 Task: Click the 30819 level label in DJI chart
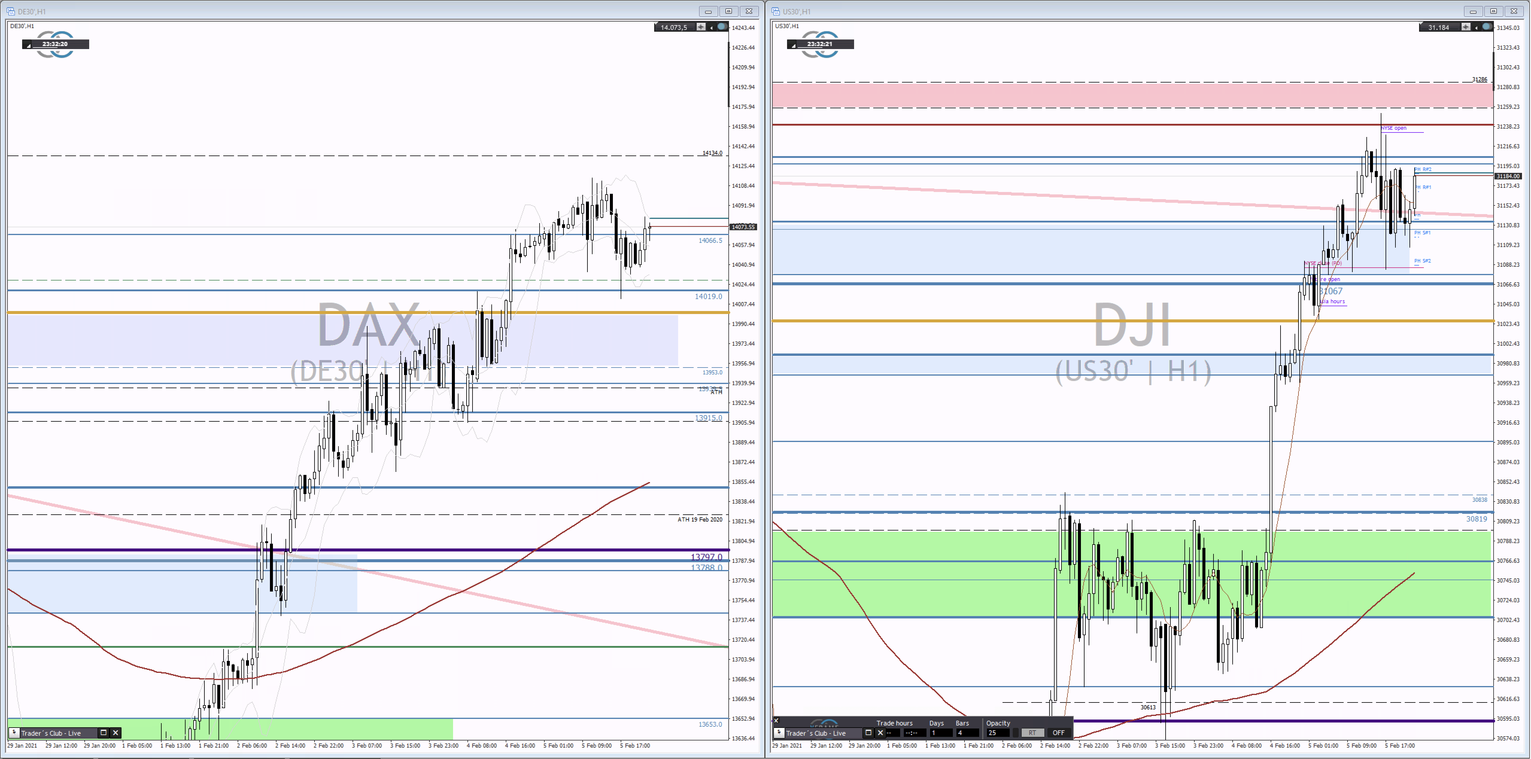point(1476,519)
